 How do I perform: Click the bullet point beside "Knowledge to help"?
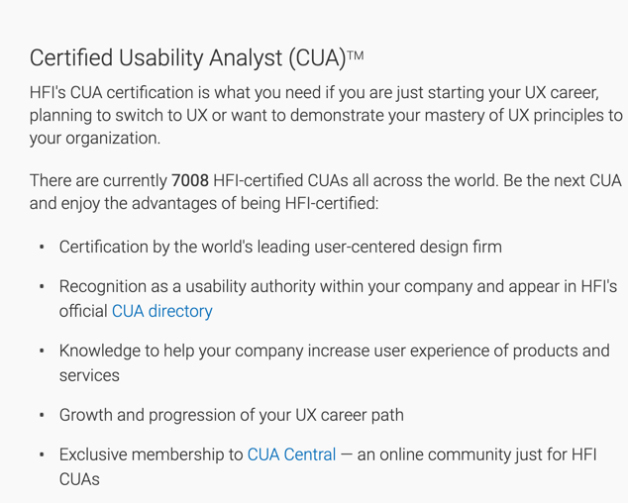[x=42, y=352]
